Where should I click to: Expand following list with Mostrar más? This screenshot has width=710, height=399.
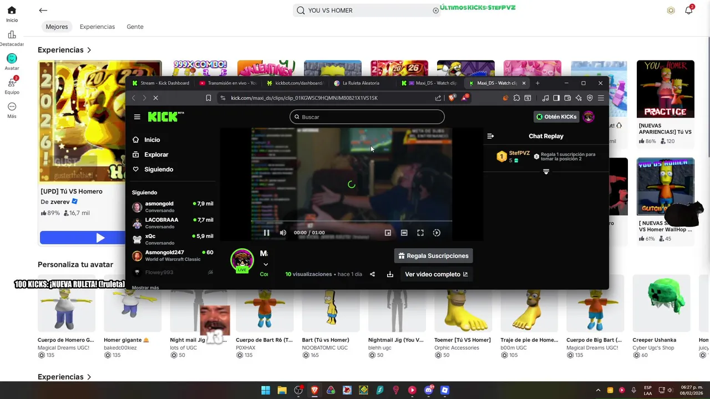coord(145,288)
